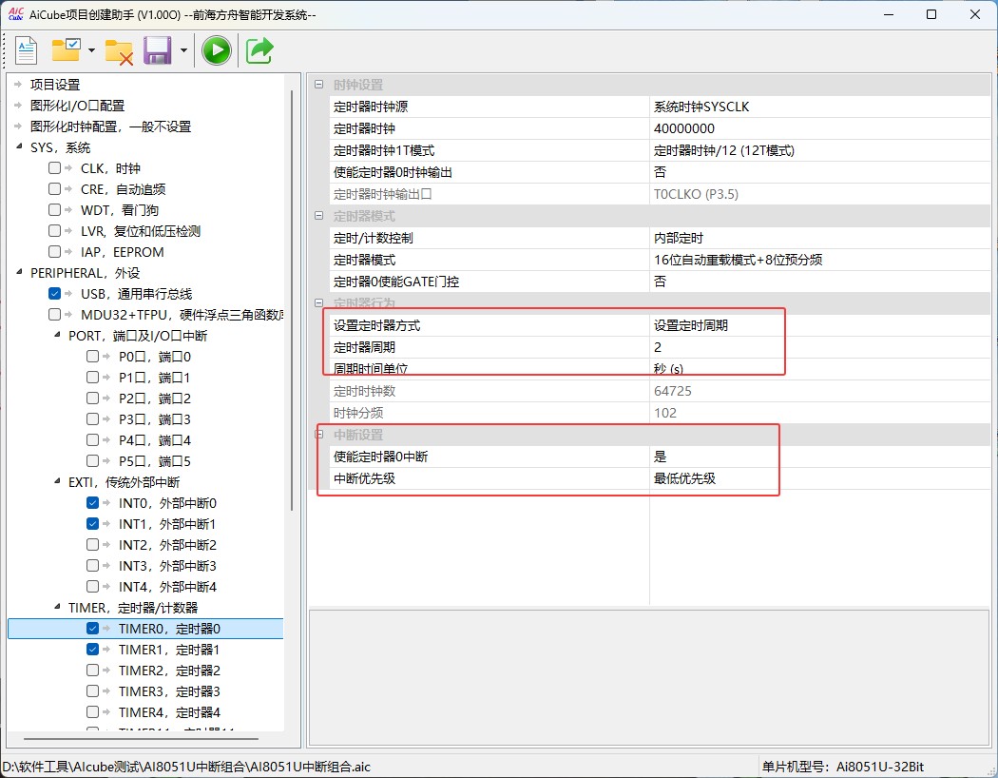Uncheck the USB, 通用串行总线 checkbox
This screenshot has width=998, height=778.
[55, 294]
